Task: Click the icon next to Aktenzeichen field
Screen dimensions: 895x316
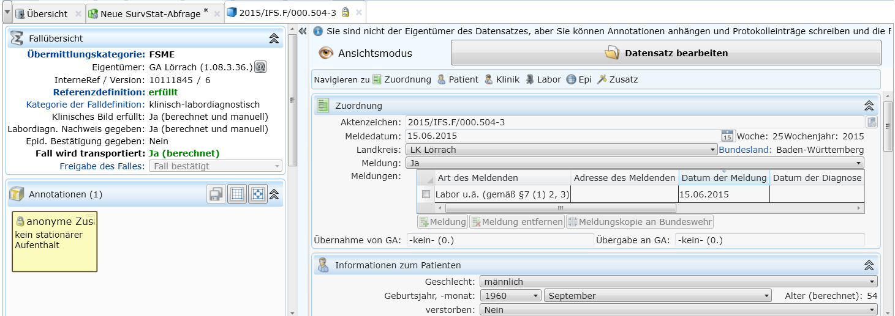Action: [x=871, y=122]
